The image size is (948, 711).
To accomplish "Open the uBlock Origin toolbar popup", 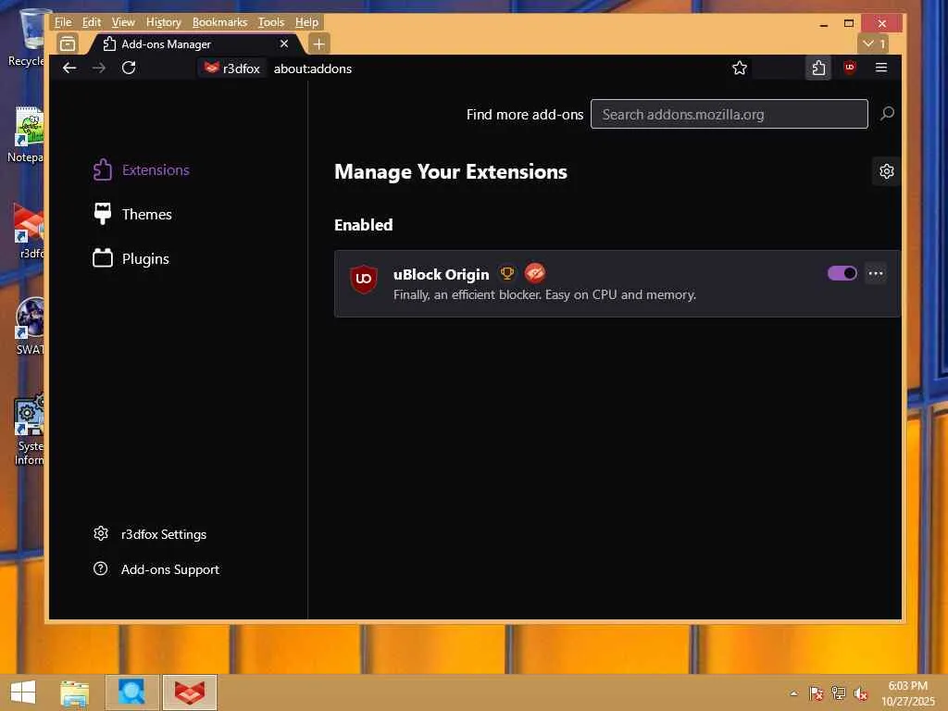I will point(850,68).
